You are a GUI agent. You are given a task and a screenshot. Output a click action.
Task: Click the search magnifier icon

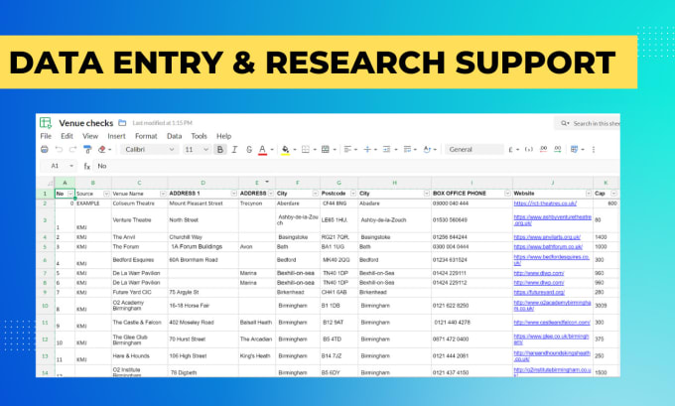pos(564,123)
